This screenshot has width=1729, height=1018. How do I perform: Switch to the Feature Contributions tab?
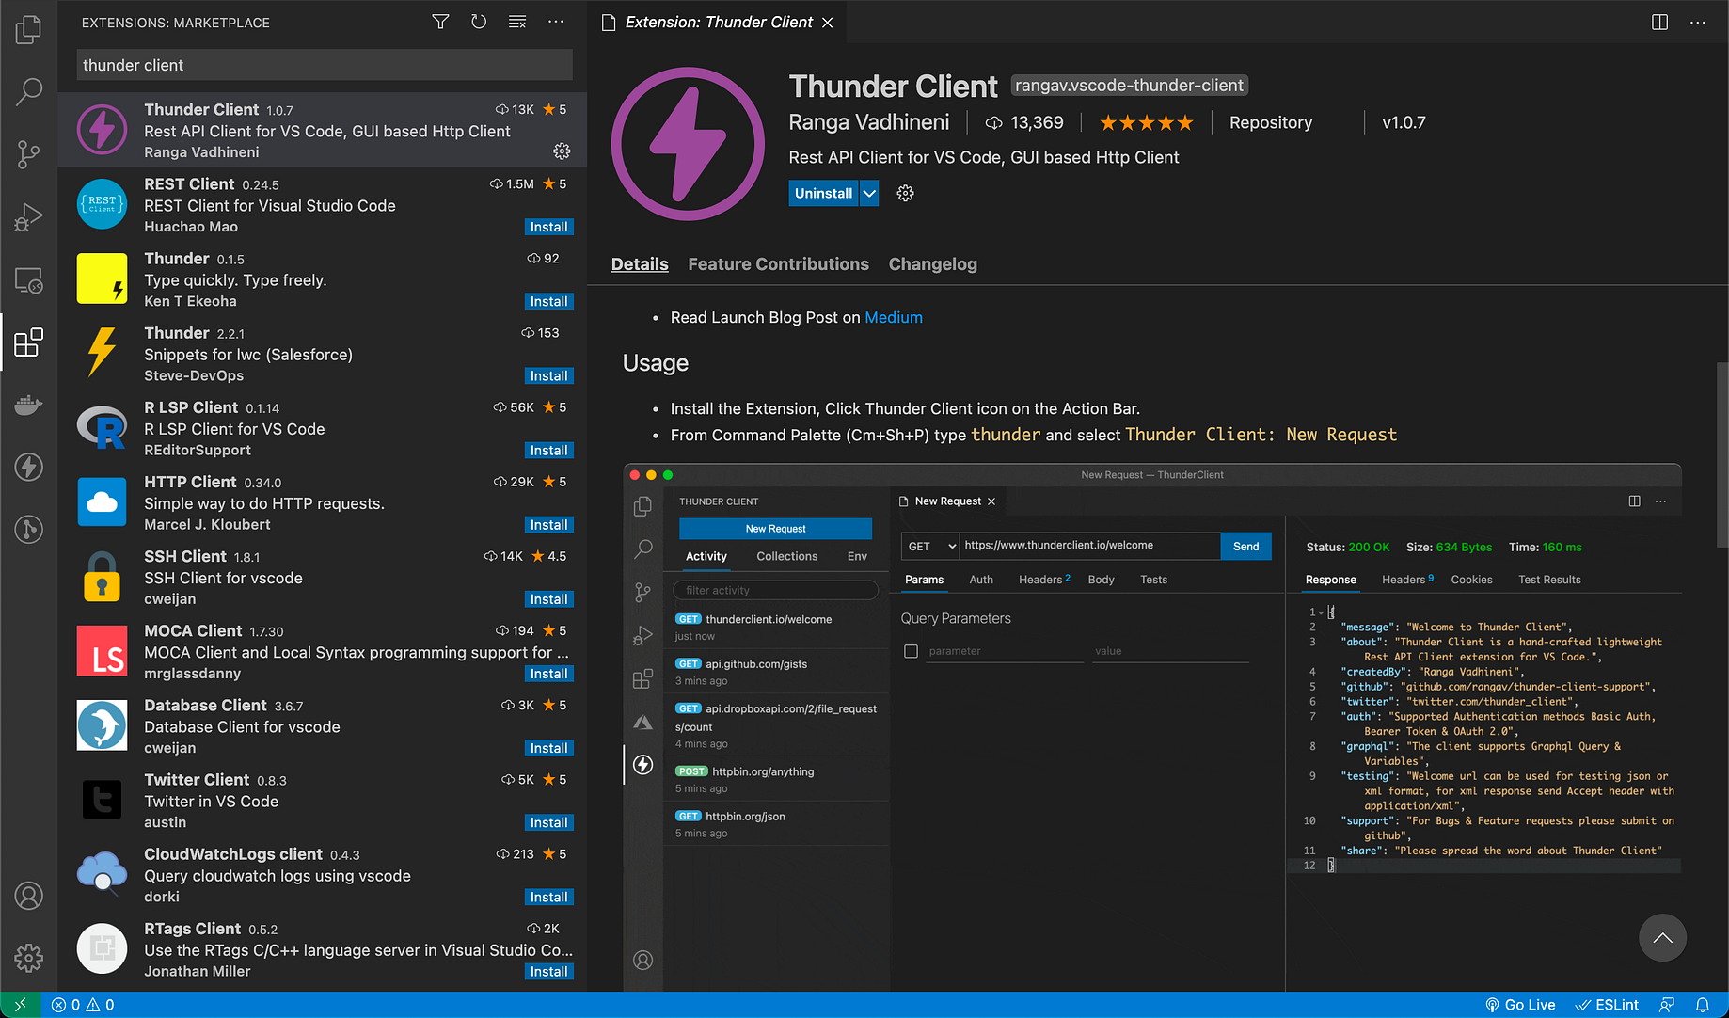point(778,264)
